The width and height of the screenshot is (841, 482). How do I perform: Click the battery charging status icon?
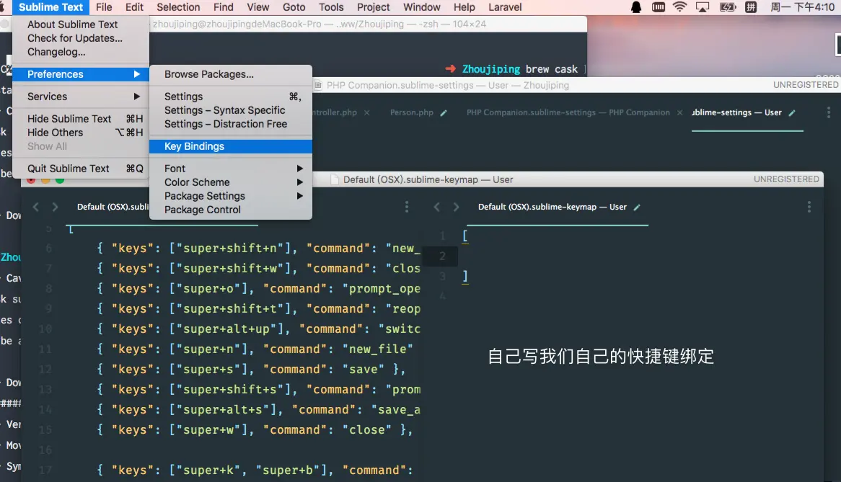(x=727, y=7)
